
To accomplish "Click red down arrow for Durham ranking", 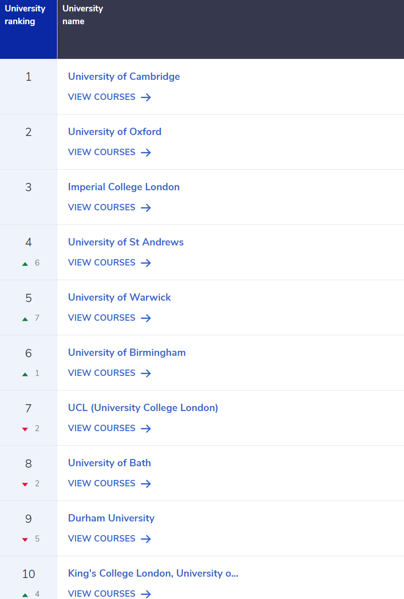I will 25,539.
